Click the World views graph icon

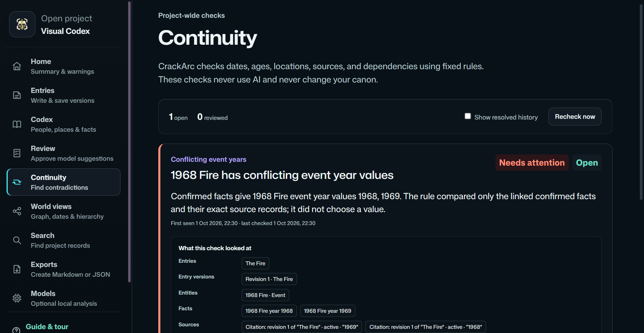[x=17, y=211]
